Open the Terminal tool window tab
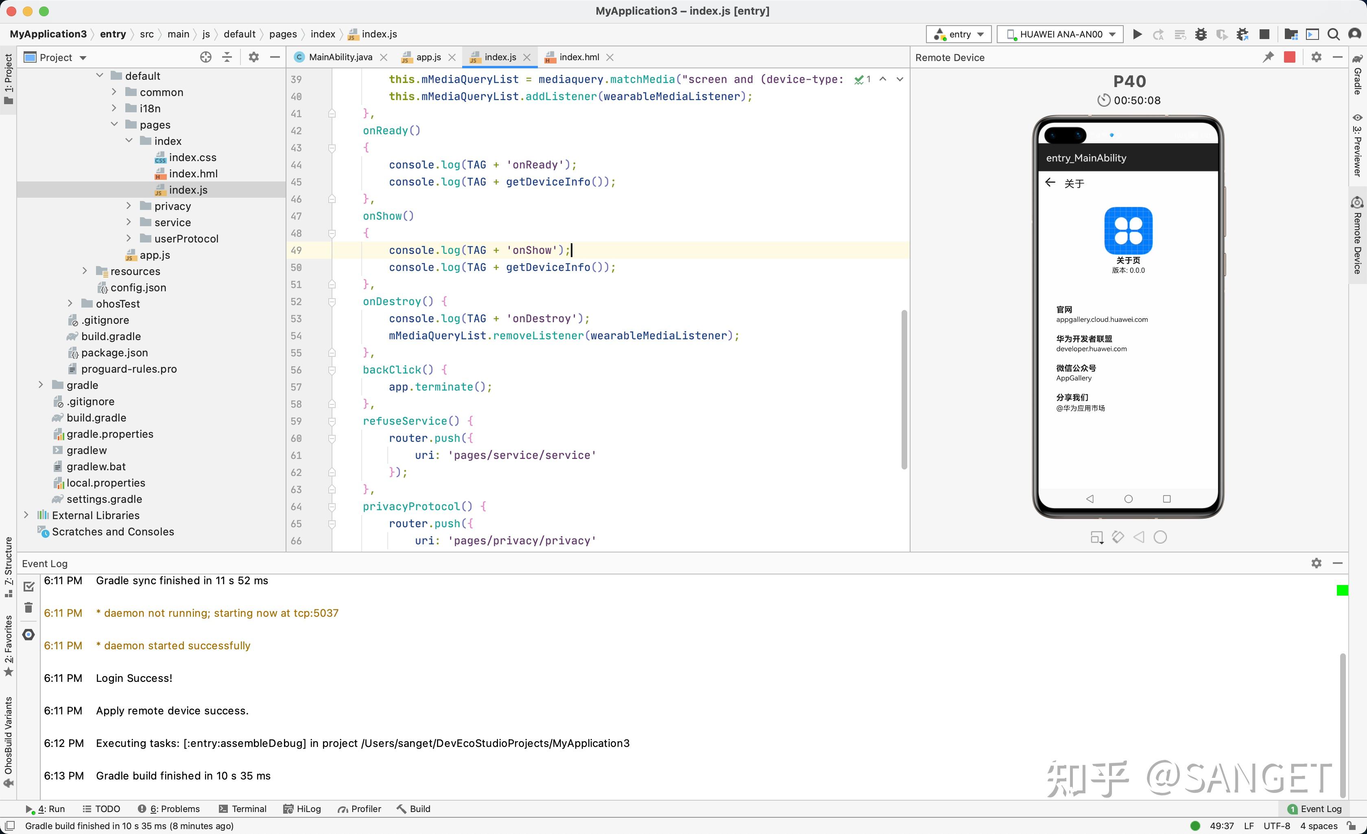This screenshot has height=834, width=1367. [242, 808]
